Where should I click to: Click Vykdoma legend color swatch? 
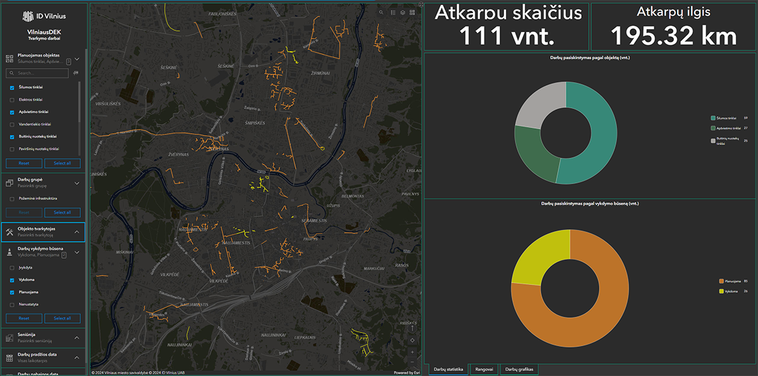click(x=721, y=291)
